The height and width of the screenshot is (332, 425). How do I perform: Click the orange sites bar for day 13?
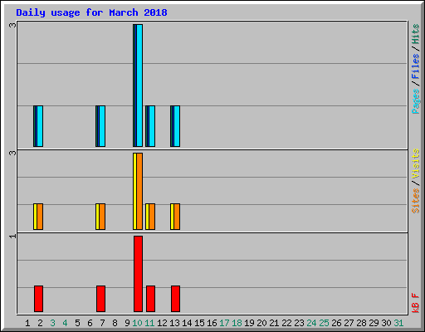177,217
